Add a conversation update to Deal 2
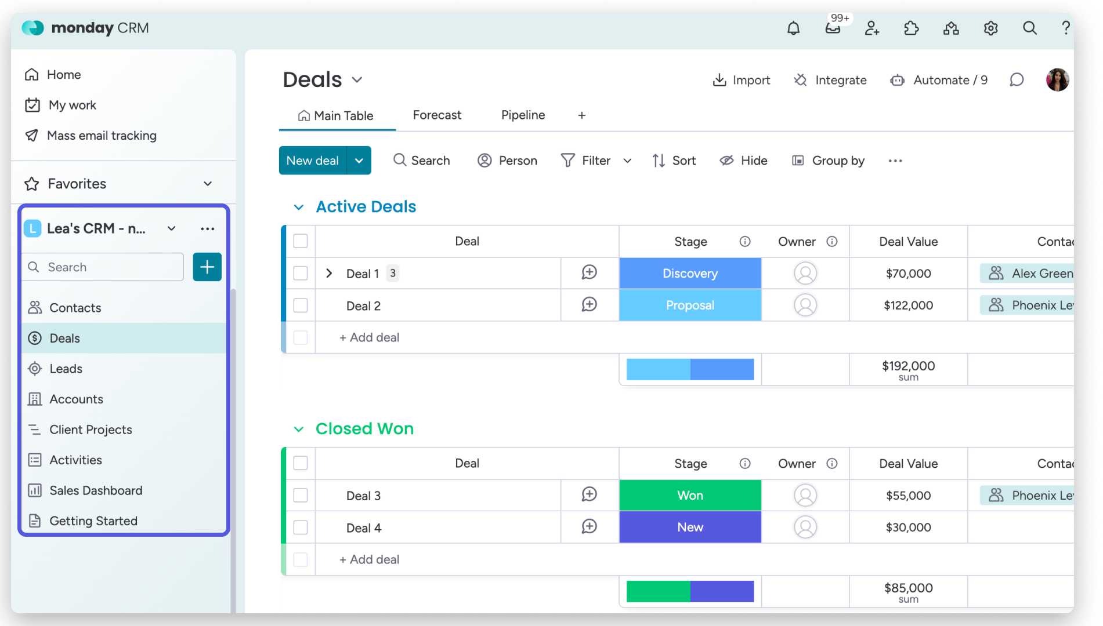This screenshot has height=626, width=1103. coord(589,304)
